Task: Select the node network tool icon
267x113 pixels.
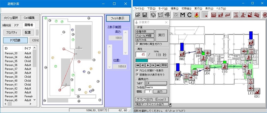Action: pyautogui.click(x=167, y=15)
